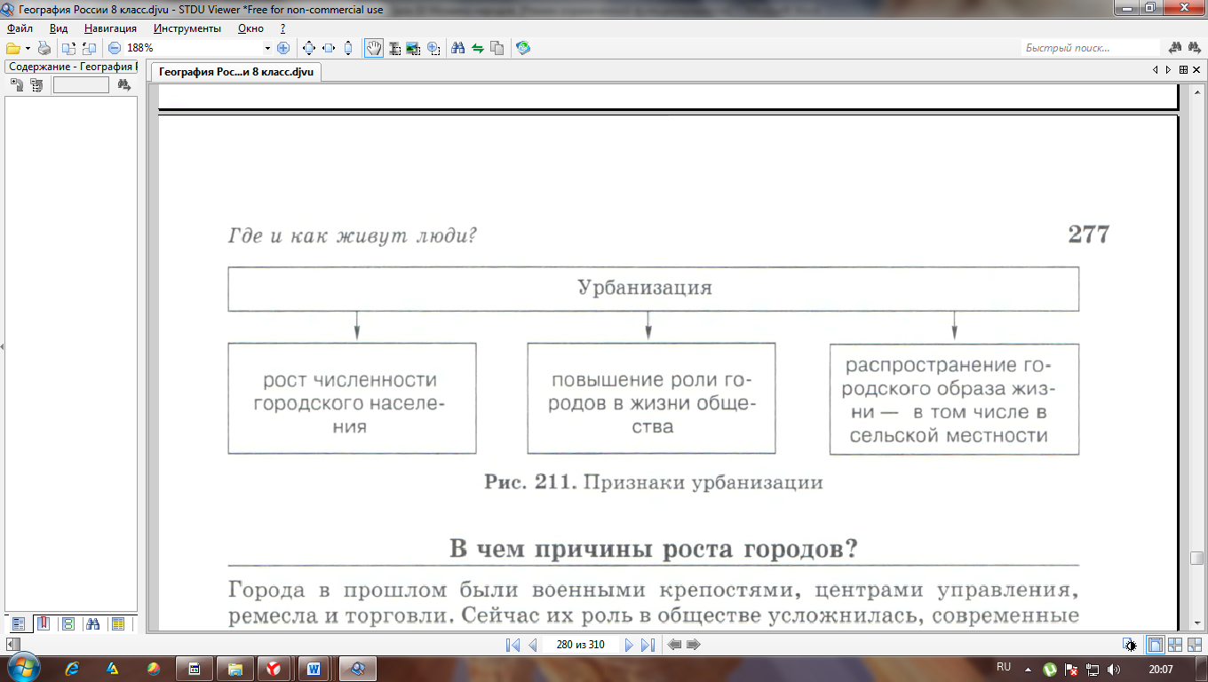
Task: Enable single page layout
Action: [x=1156, y=645]
